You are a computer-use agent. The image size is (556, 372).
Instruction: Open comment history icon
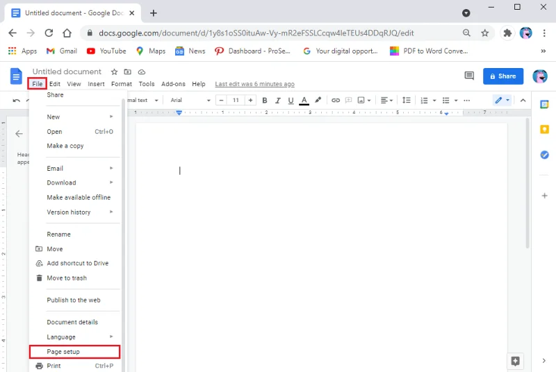coord(469,76)
